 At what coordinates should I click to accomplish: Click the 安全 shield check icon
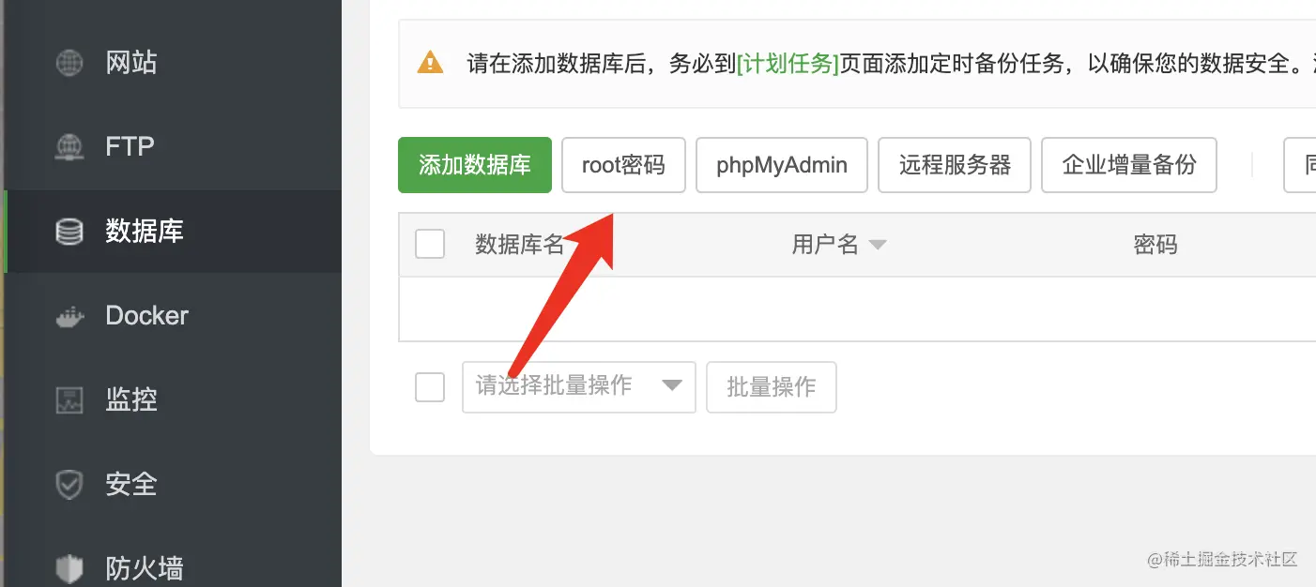click(x=69, y=485)
